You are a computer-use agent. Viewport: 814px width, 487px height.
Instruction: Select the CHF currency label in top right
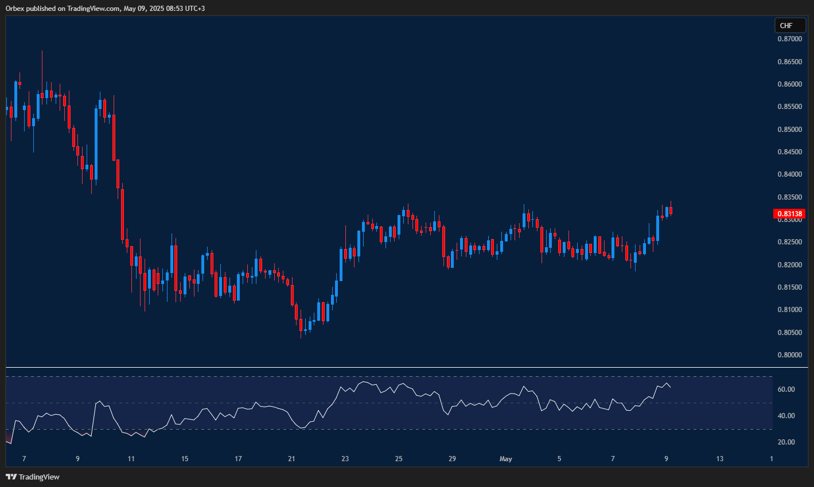point(790,25)
